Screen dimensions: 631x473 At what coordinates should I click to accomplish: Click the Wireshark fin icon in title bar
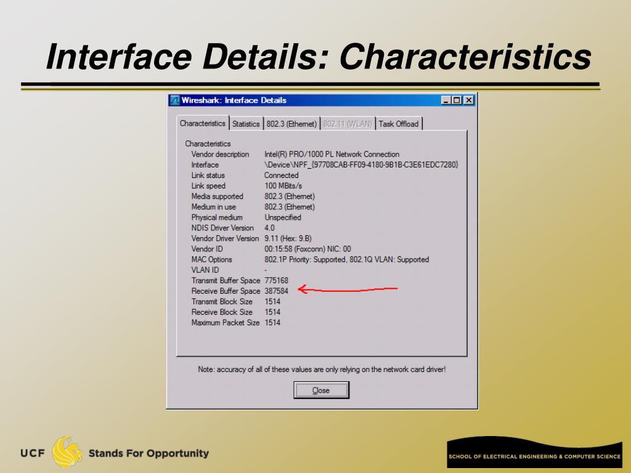point(174,100)
